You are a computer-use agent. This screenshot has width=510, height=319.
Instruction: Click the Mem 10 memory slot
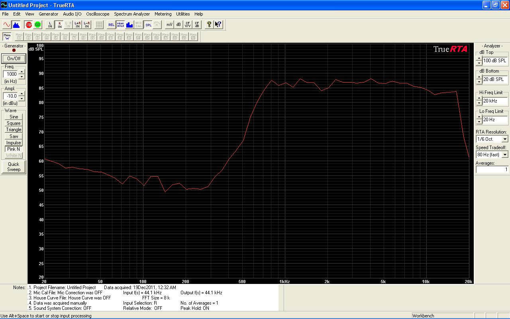click(x=102, y=37)
